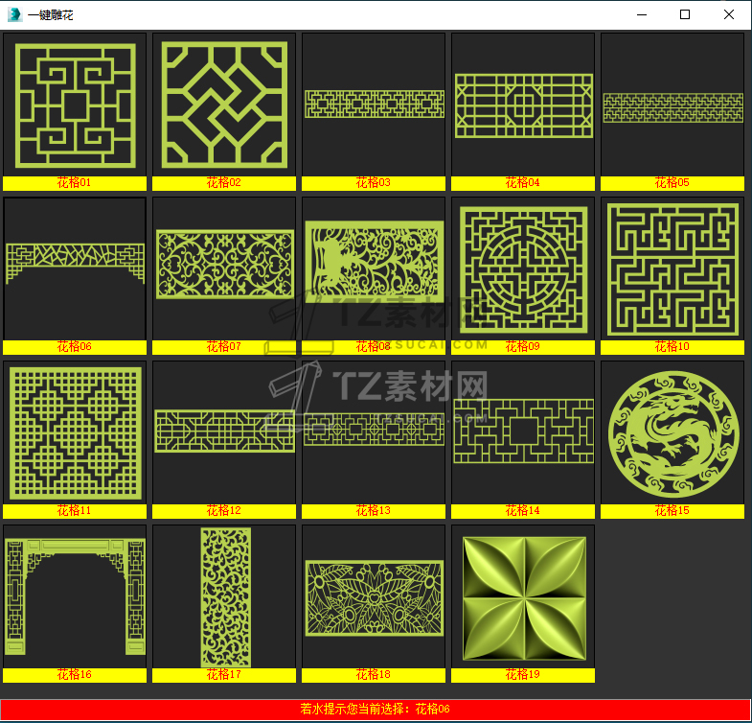
Task: Close the 一键雕花 window
Action: (x=728, y=15)
